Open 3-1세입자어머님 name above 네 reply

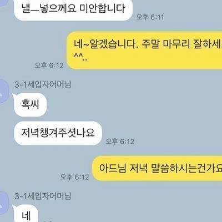point(43,196)
